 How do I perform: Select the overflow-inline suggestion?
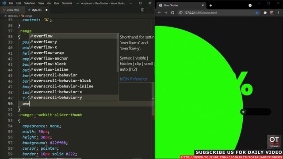[74, 69]
